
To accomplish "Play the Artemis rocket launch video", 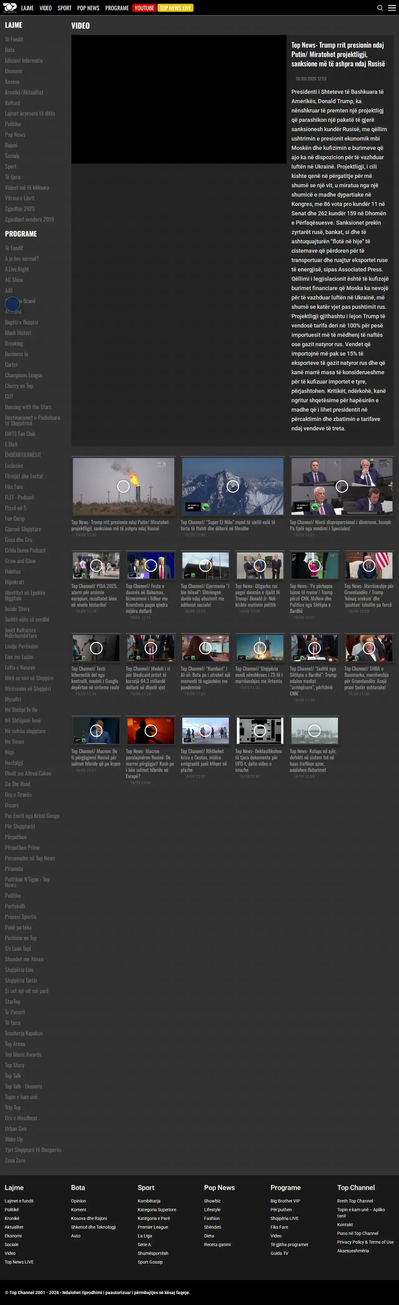I will pos(260,648).
